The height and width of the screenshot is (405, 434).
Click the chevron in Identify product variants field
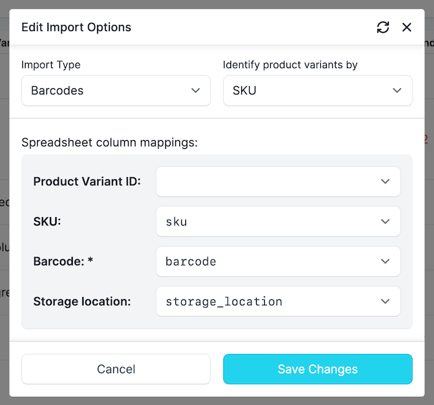coord(397,90)
